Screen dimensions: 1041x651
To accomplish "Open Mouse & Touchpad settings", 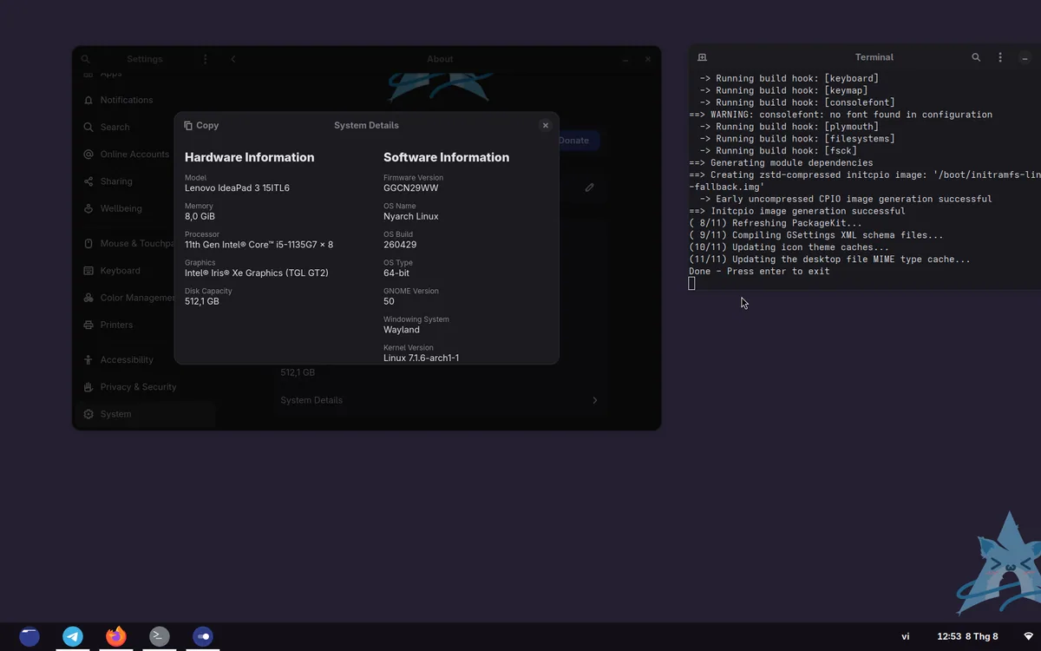I will [x=144, y=243].
